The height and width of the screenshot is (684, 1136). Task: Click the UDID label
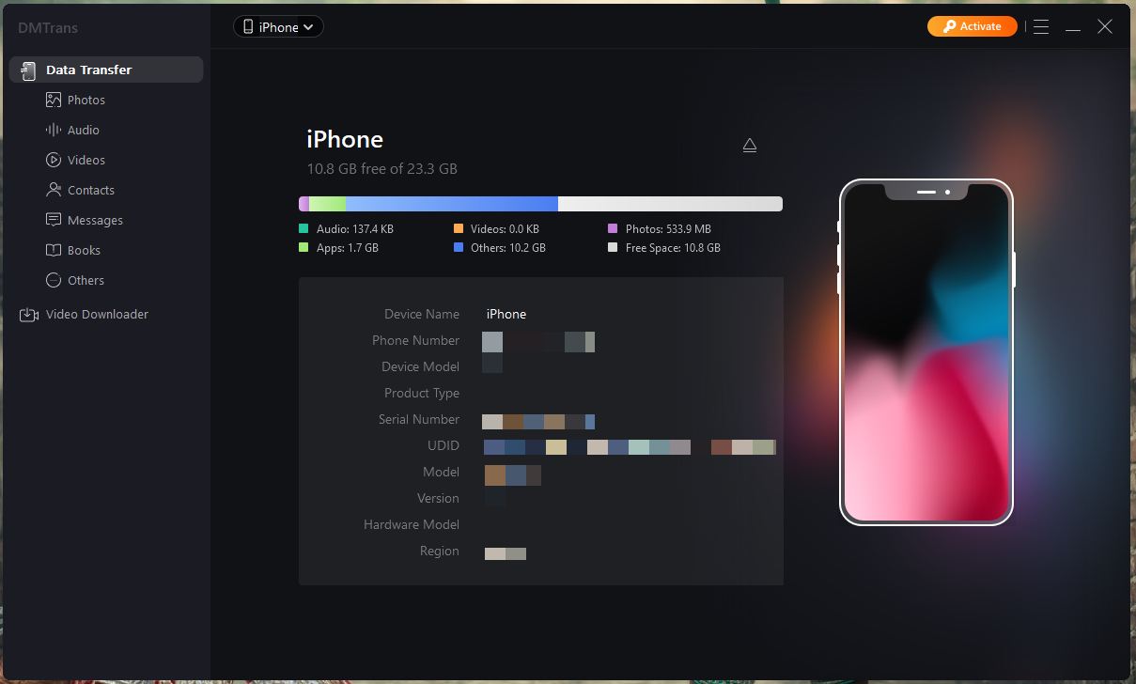click(x=444, y=445)
